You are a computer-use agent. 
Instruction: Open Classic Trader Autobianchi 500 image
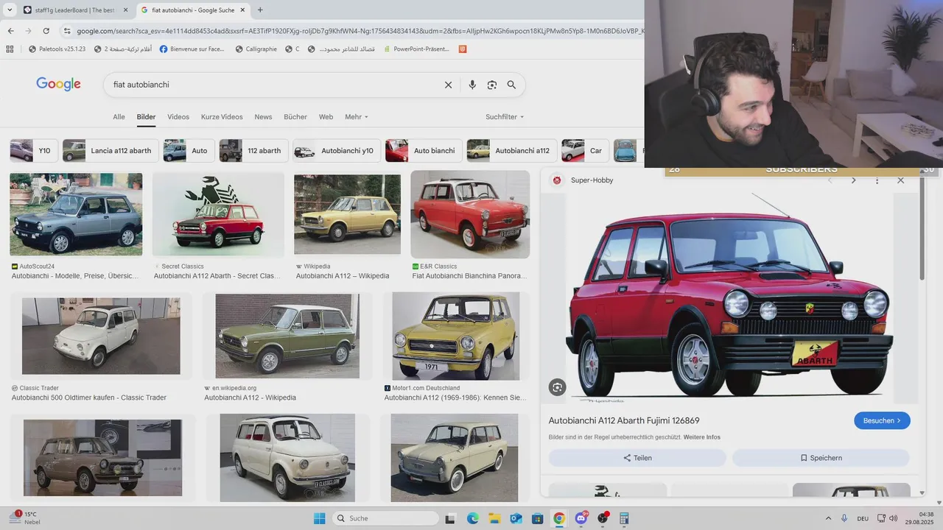101,336
